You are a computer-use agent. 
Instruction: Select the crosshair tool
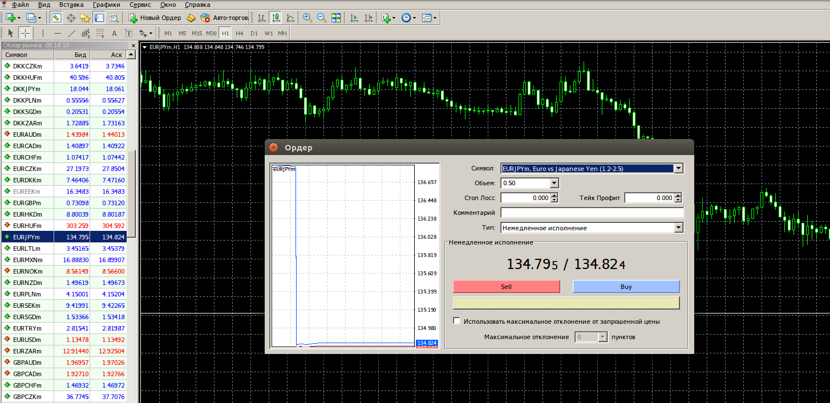26,33
